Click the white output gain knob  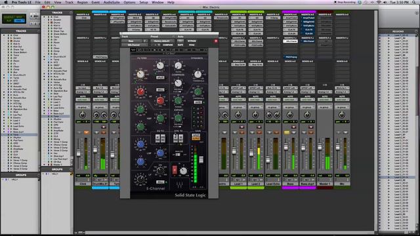(x=184, y=170)
